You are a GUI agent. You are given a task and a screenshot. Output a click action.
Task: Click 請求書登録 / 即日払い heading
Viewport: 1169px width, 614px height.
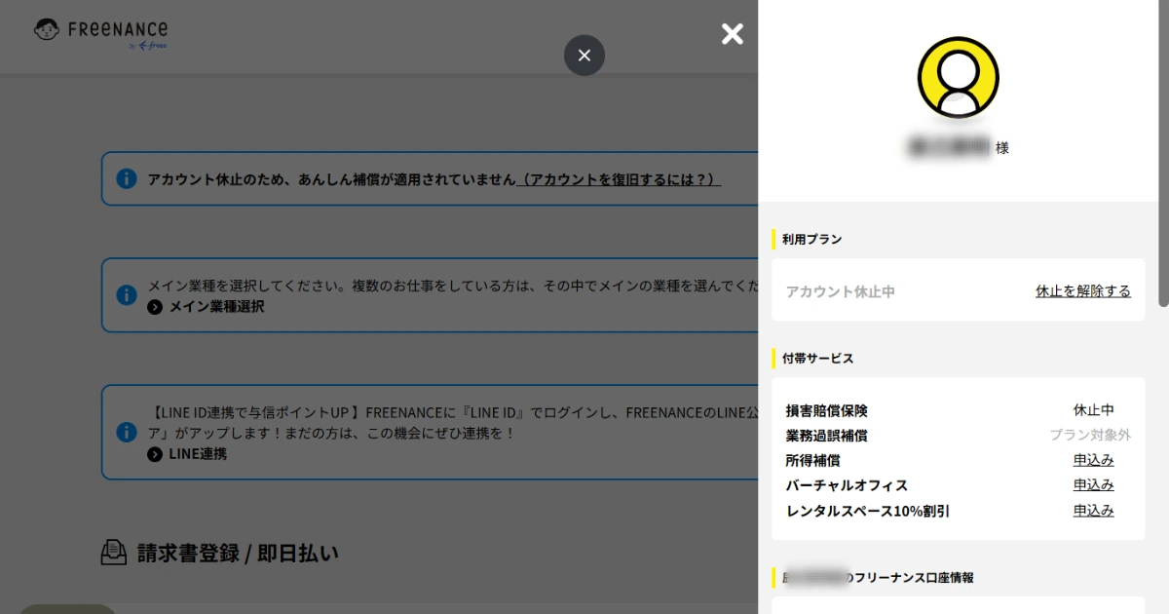[238, 554]
